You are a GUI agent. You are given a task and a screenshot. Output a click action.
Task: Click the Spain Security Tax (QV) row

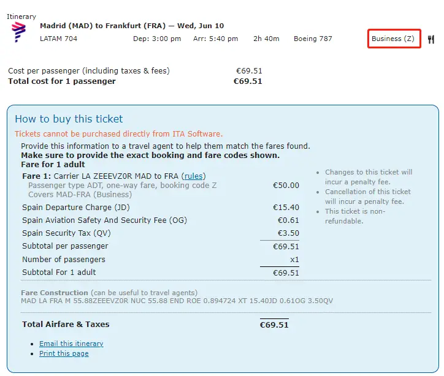point(66,233)
